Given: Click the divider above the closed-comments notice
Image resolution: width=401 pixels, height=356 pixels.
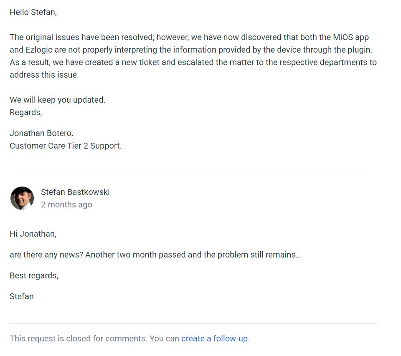Looking at the screenshot, I should pyautogui.click(x=194, y=323).
